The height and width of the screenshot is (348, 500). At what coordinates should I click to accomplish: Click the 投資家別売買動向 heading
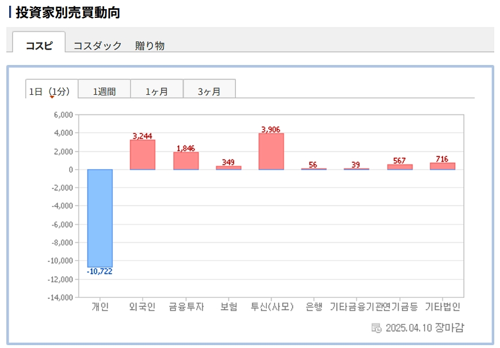[67, 13]
